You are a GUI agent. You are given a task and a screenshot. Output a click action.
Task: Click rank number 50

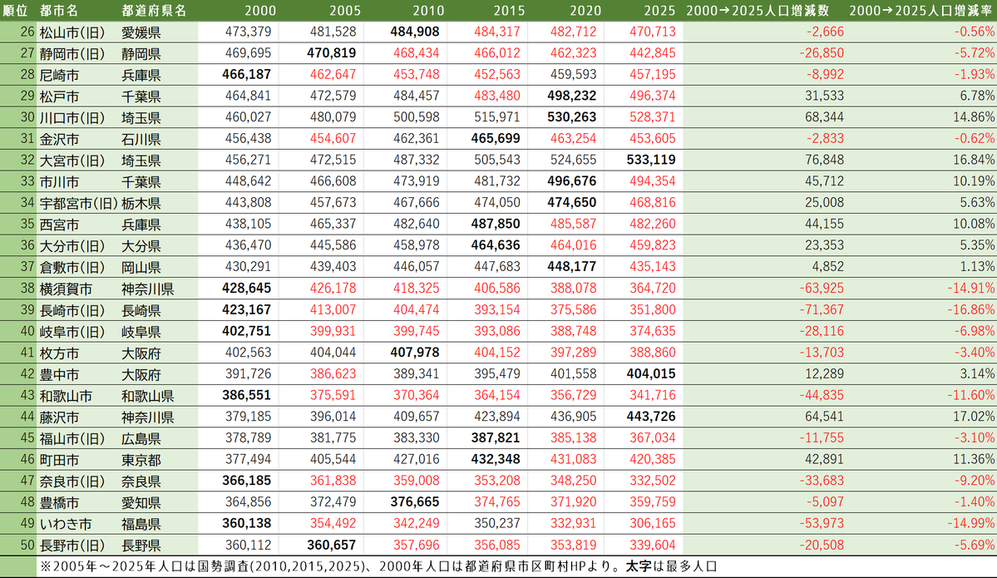[x=27, y=545]
